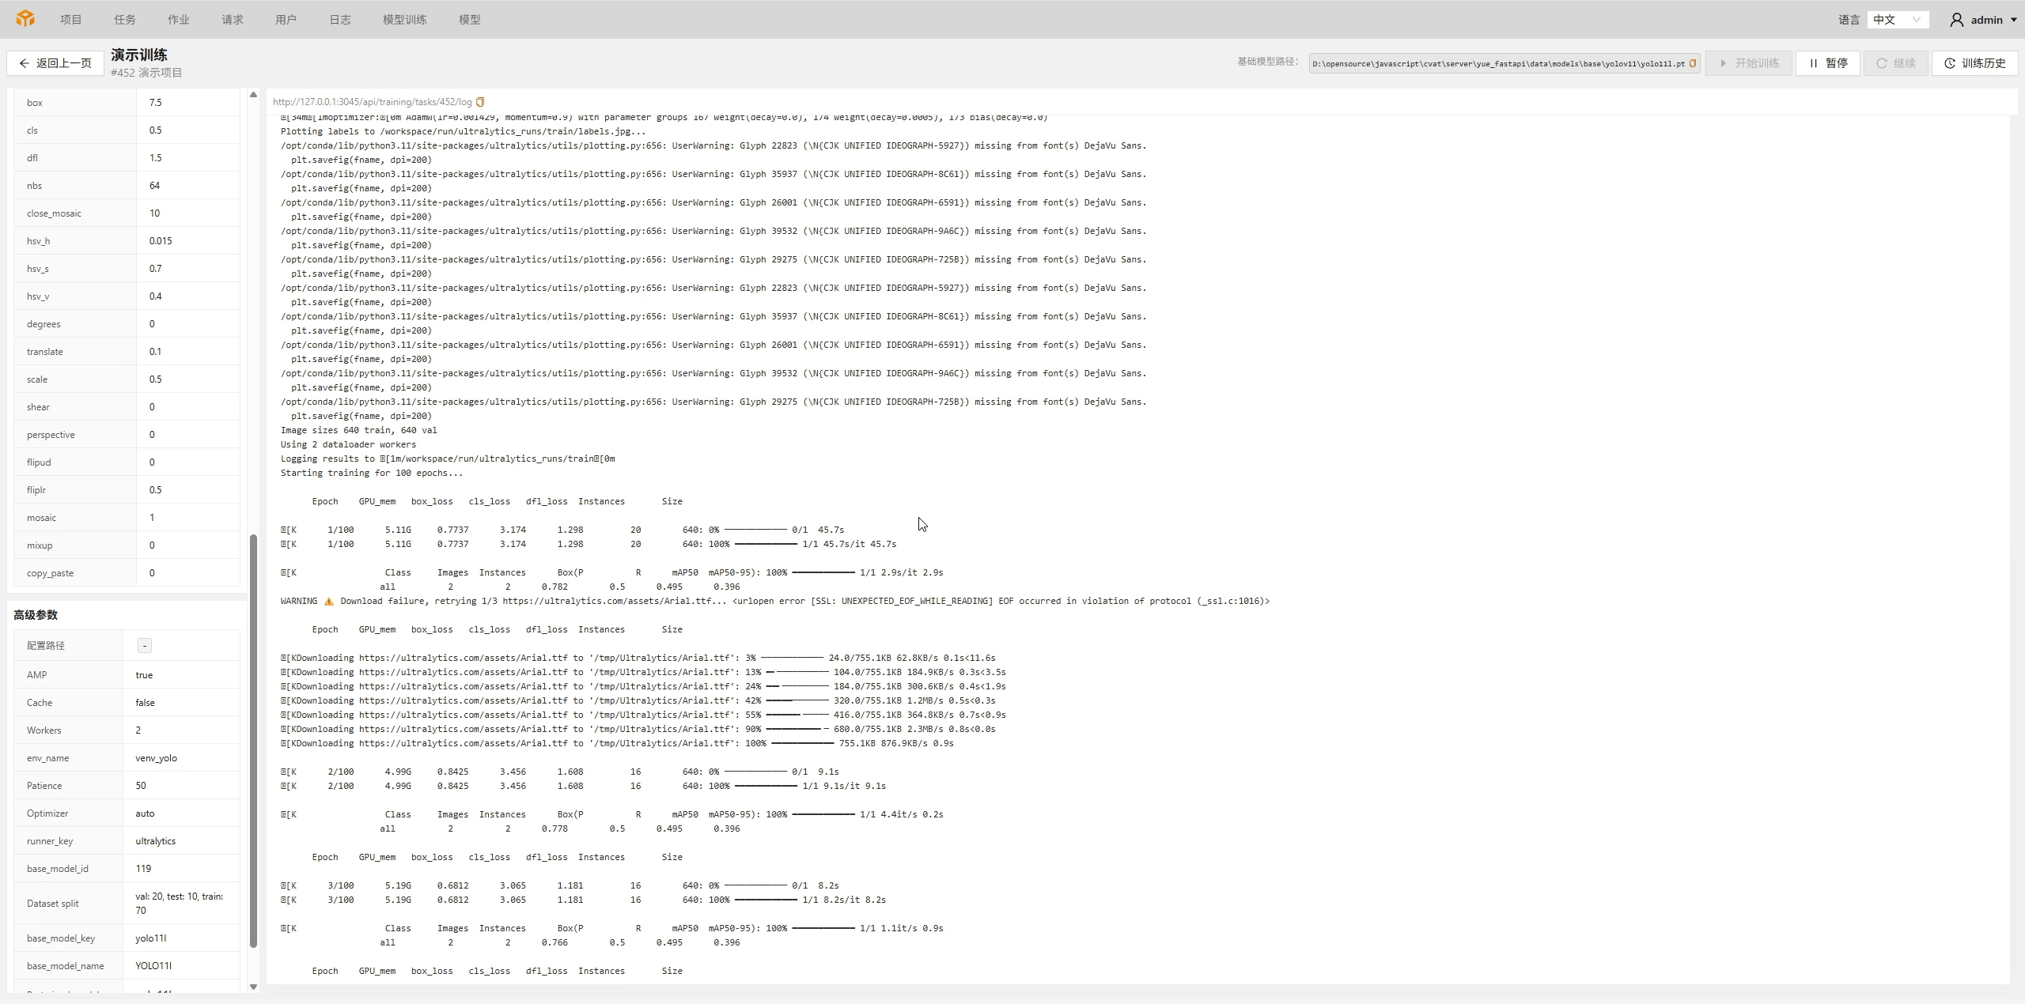Click the Cache value false
2025x1004 pixels.
click(145, 703)
